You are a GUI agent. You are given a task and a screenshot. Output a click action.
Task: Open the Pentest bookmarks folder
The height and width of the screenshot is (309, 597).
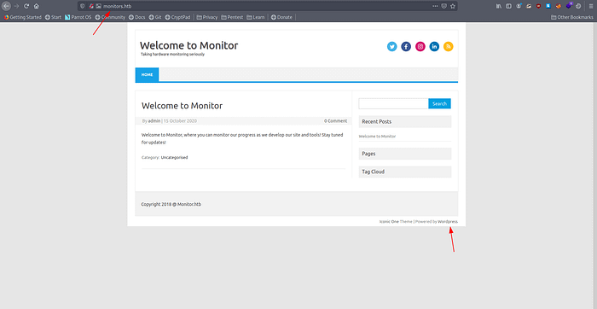tap(232, 17)
